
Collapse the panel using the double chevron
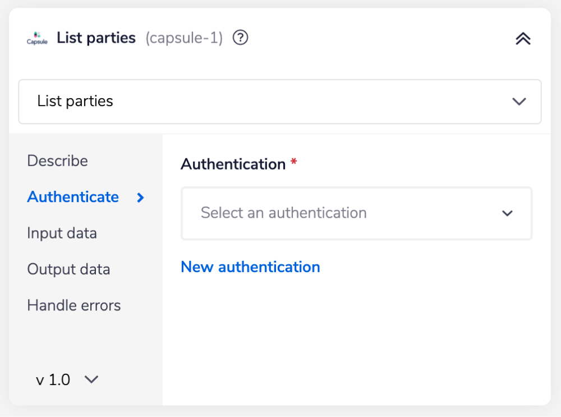523,38
